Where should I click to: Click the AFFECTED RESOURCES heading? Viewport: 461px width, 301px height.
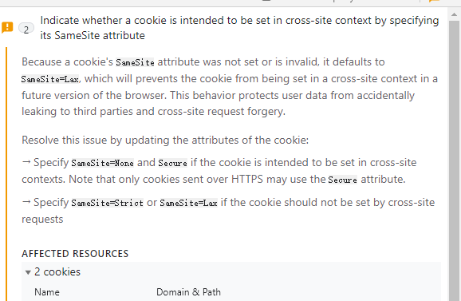75,253
